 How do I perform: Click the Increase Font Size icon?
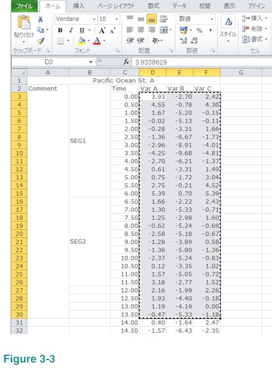(102, 31)
